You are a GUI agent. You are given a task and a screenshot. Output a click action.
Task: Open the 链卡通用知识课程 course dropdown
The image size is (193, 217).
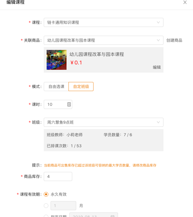(99, 22)
